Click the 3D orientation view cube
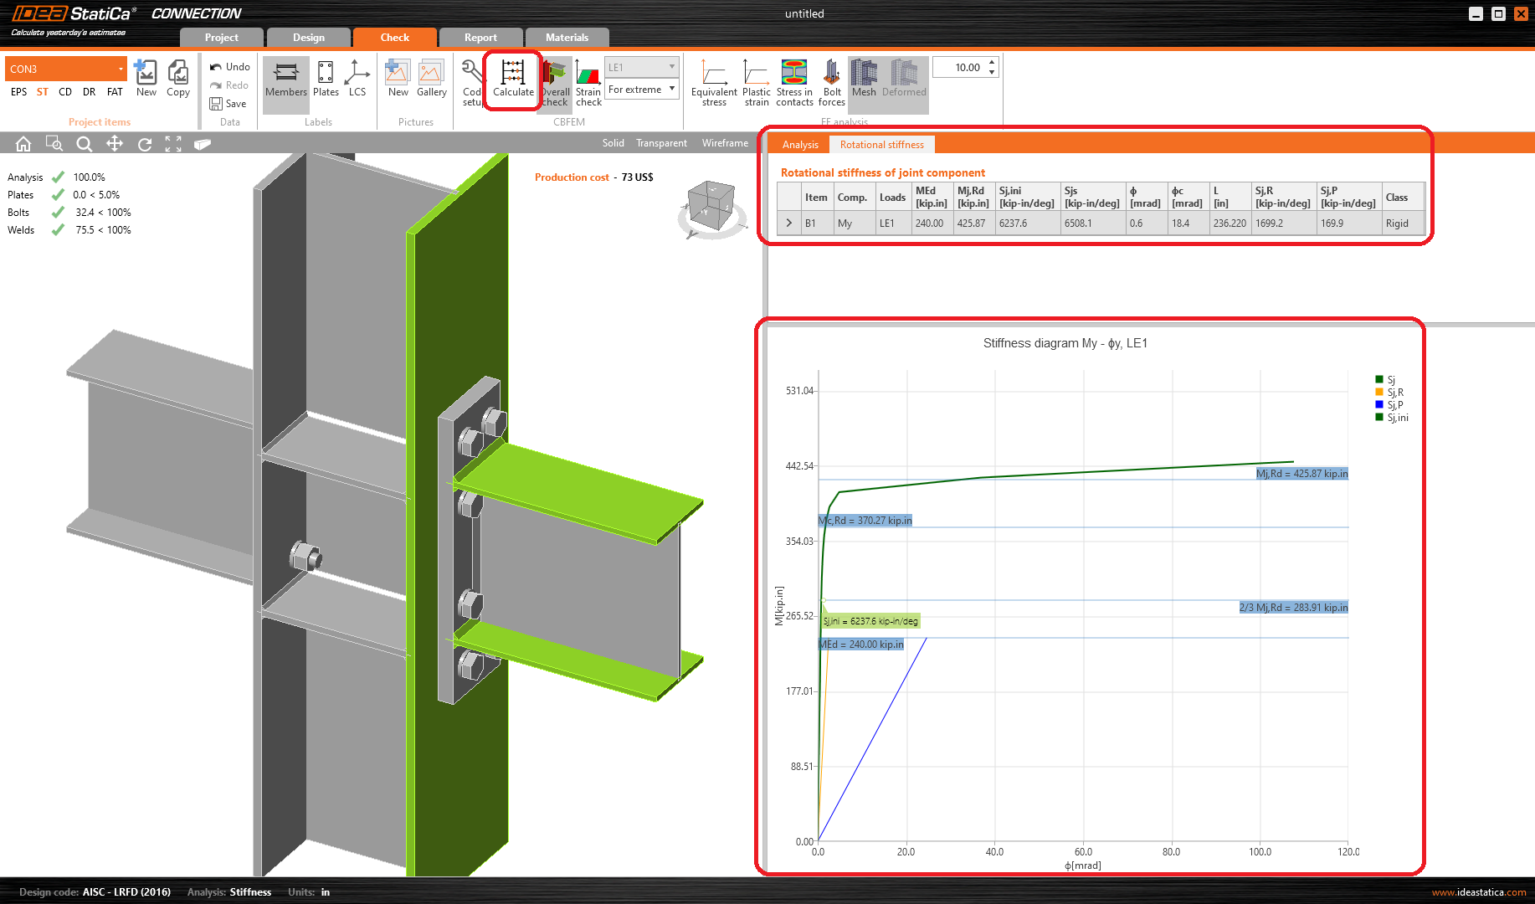The height and width of the screenshot is (904, 1535). [711, 207]
